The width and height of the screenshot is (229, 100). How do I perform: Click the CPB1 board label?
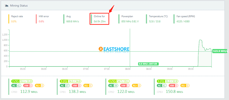[63, 92]
